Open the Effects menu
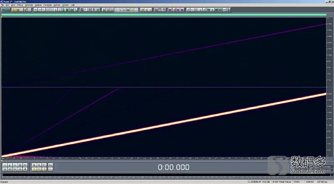Screen dimensions: 334x184 pos(20,5)
